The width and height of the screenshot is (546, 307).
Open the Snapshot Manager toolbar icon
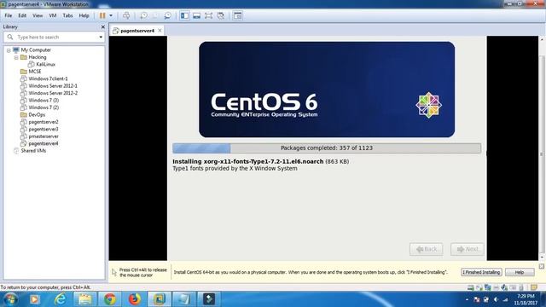[168, 15]
